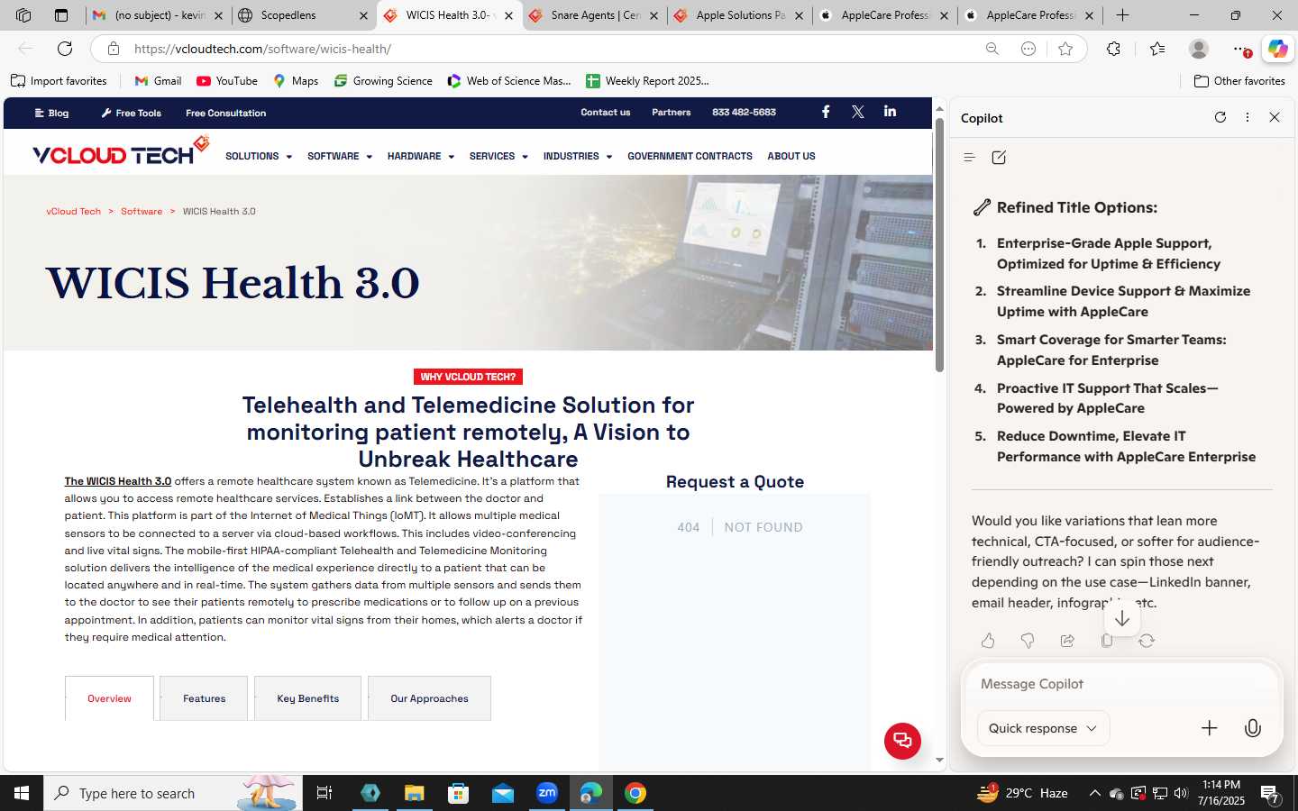Jump to bottom arrow in Copilot chat
This screenshot has height=811, width=1298.
[x=1122, y=619]
